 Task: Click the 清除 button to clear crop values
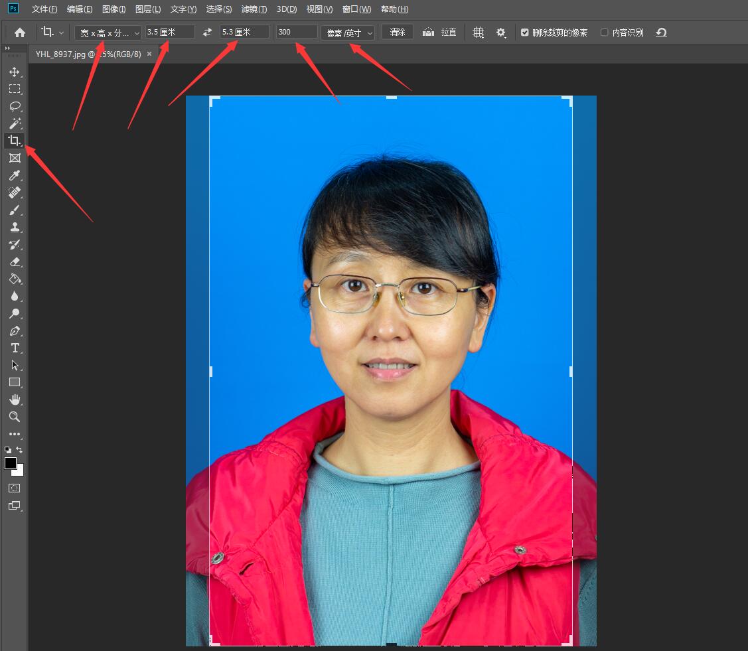[x=396, y=31]
